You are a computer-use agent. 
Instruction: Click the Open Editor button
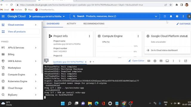(136, 61)
